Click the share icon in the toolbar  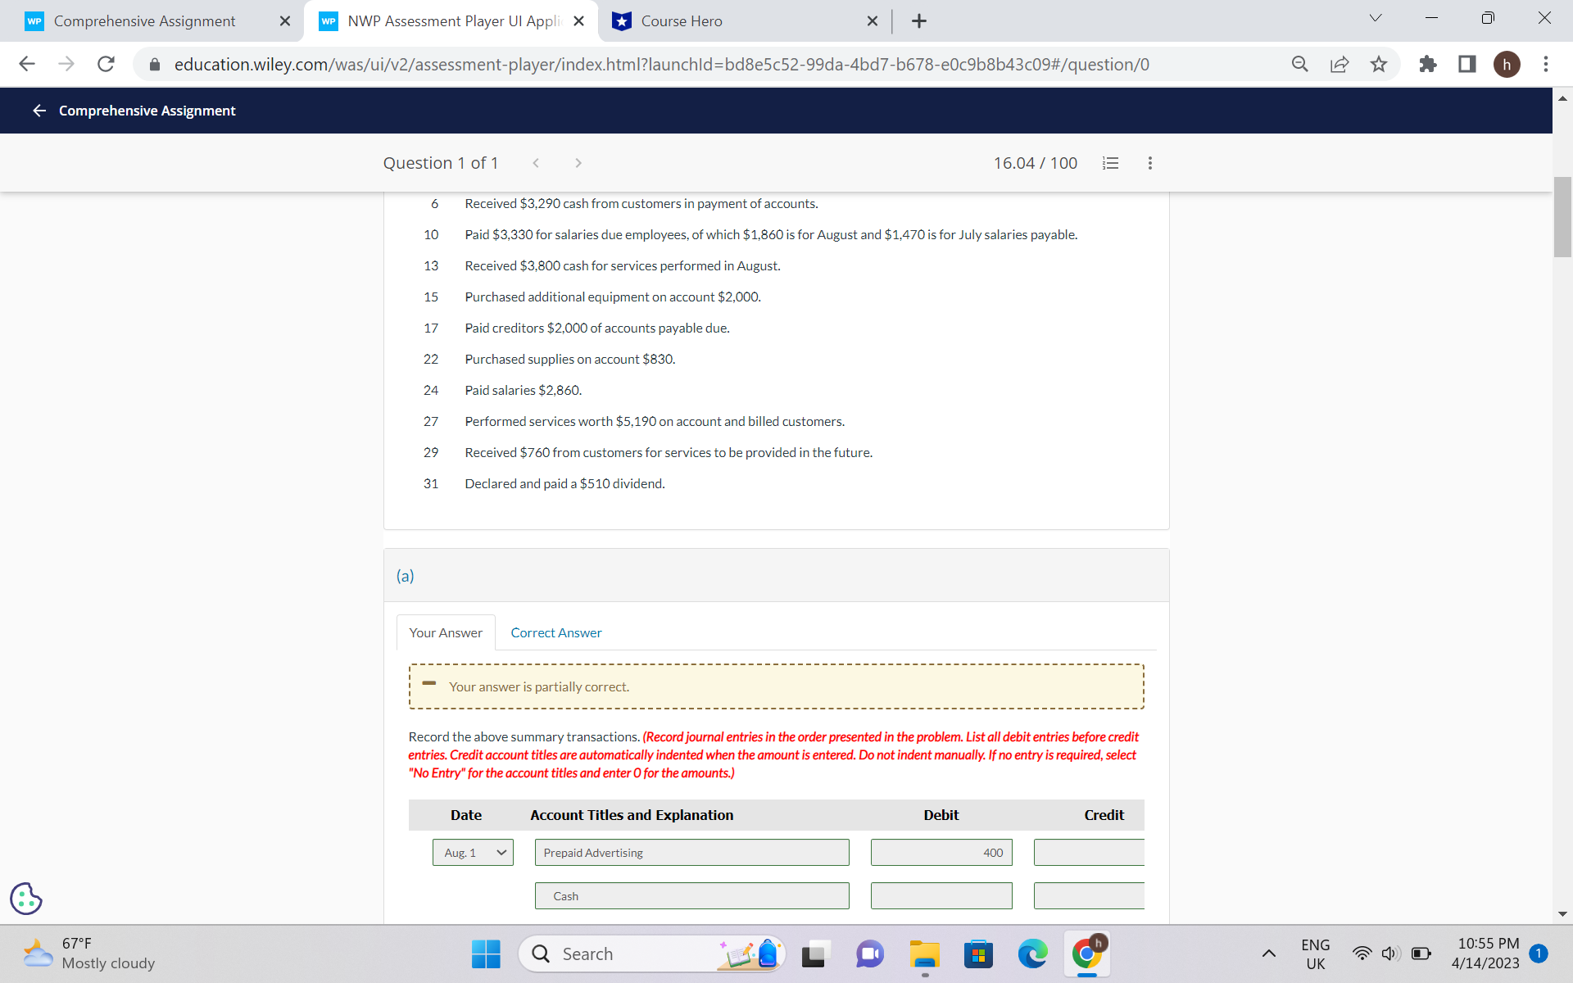(1339, 64)
